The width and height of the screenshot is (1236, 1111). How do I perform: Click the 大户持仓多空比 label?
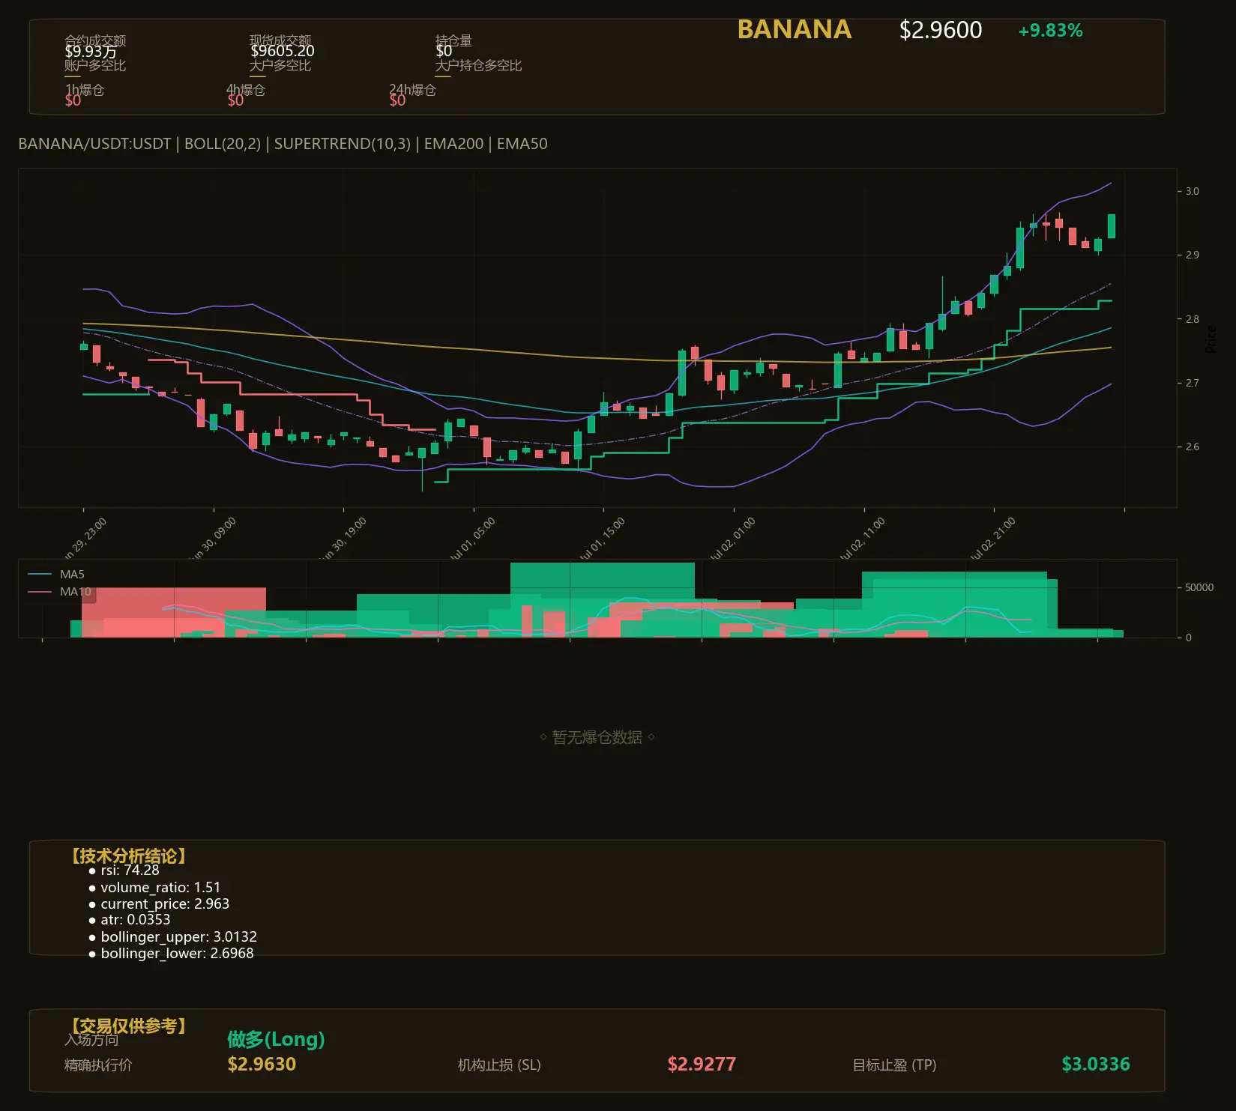coord(478,65)
